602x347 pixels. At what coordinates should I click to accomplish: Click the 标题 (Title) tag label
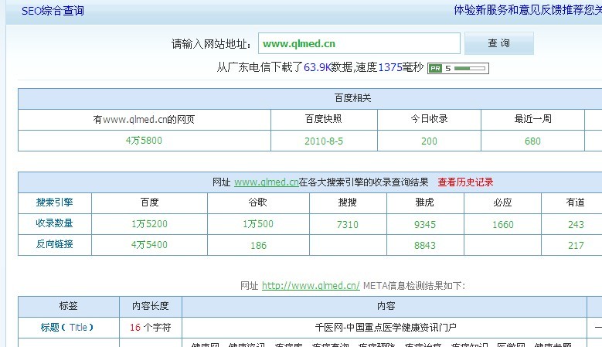tap(67, 328)
